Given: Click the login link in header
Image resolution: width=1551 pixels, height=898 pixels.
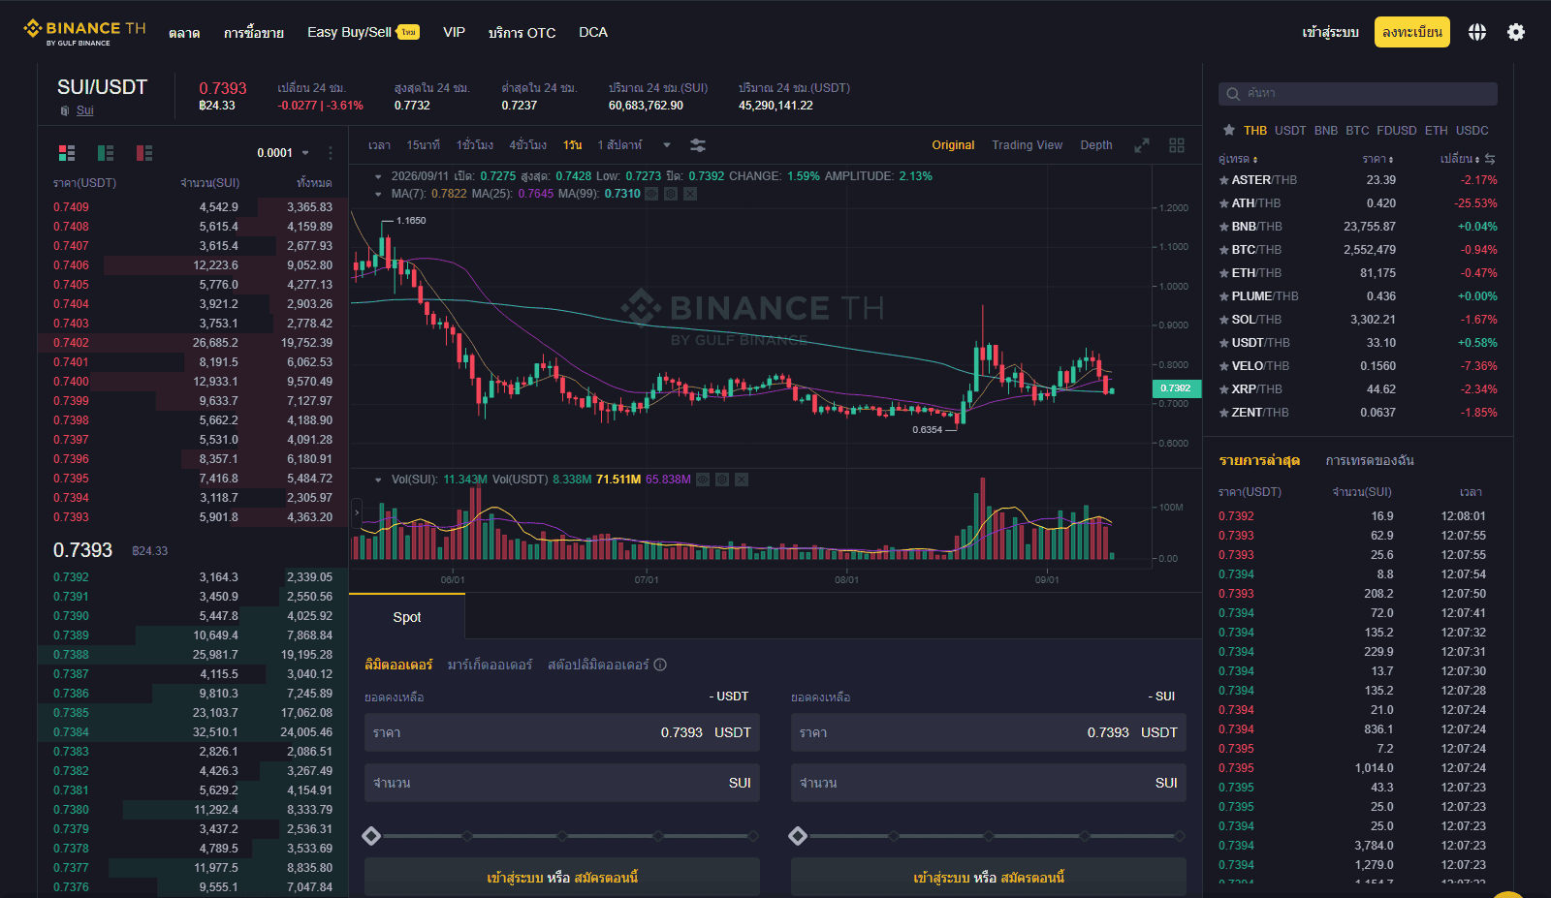Looking at the screenshot, I should (1330, 32).
